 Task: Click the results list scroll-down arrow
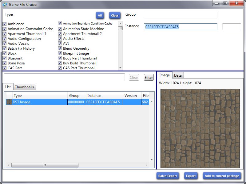[x=152, y=160]
